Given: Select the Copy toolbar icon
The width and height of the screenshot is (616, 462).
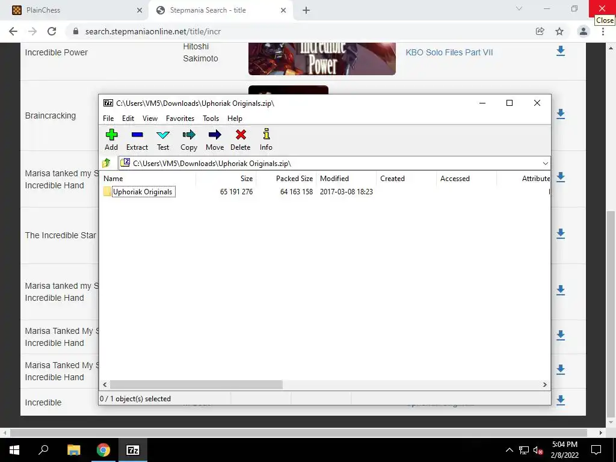Looking at the screenshot, I should [x=188, y=140].
